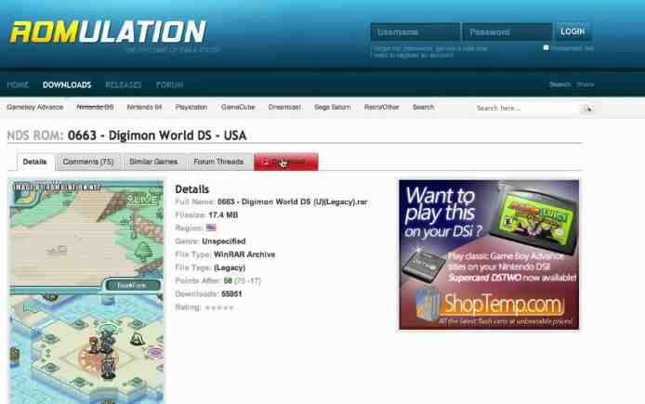The height and width of the screenshot is (404, 645).
Task: Open the DOWNLOADS menu item
Action: 67,85
